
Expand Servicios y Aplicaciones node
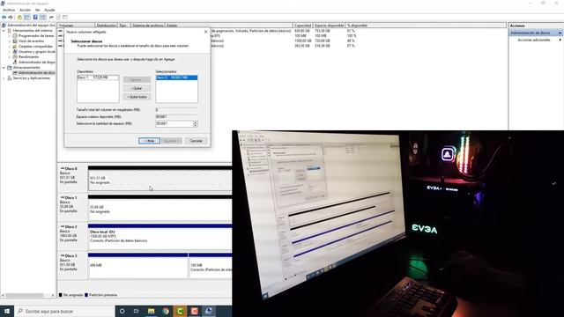point(4,78)
